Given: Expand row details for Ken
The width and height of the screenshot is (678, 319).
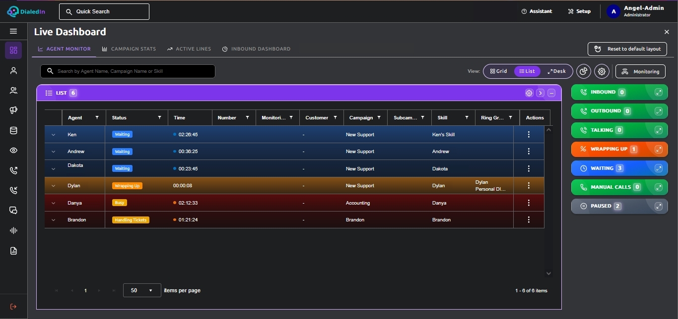Looking at the screenshot, I should 53,135.
